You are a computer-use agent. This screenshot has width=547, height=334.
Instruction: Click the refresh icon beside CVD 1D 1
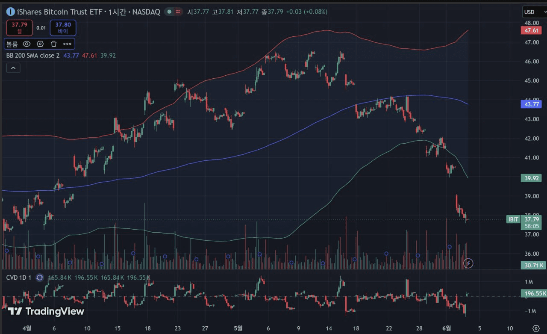coord(40,278)
